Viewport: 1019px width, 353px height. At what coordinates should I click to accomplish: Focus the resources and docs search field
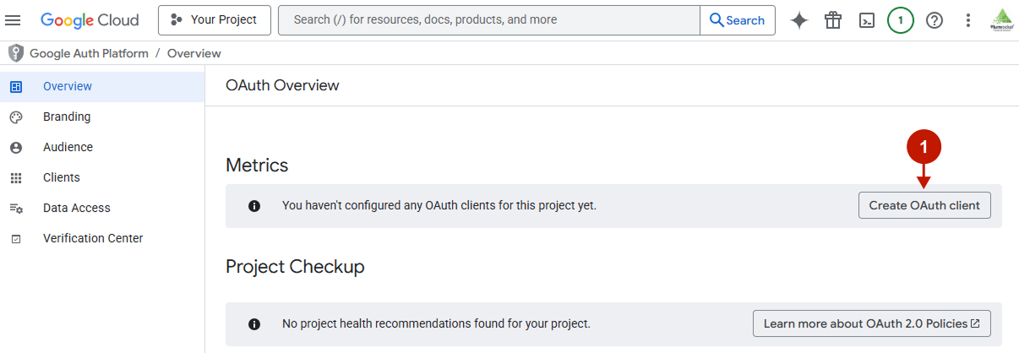coord(488,20)
